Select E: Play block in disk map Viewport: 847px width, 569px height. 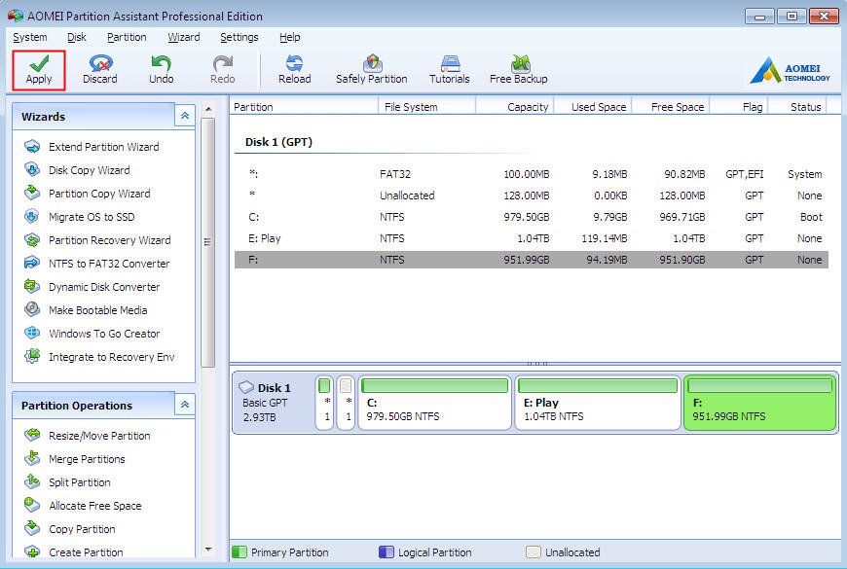(598, 403)
